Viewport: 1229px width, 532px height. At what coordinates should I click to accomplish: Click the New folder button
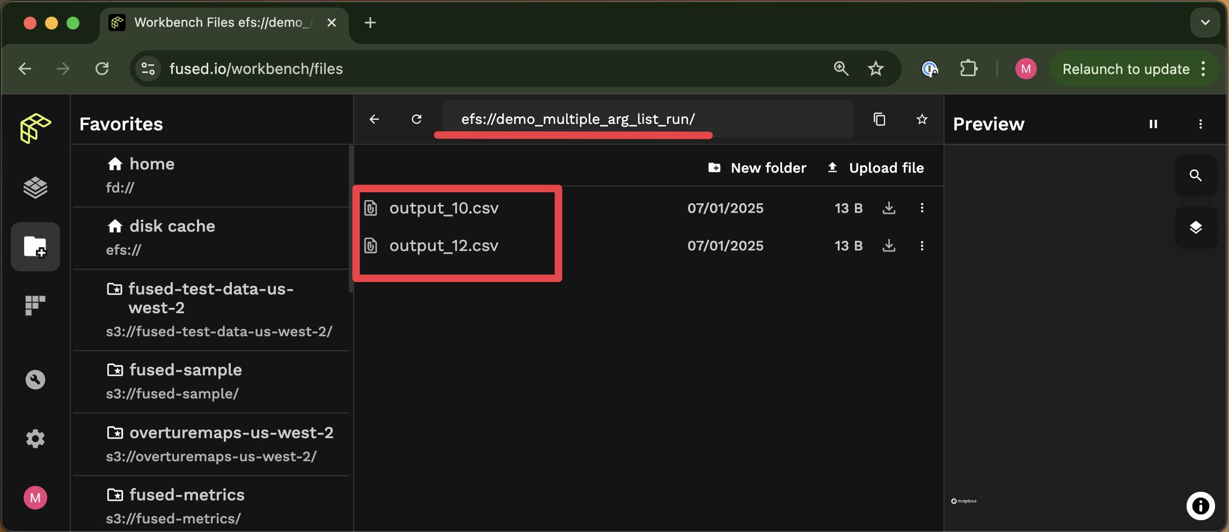(x=757, y=167)
